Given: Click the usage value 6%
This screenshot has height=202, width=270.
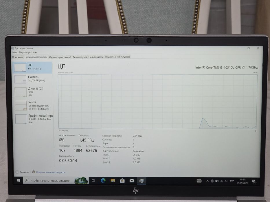Looking at the screenshot, I should pyautogui.click(x=61, y=140).
